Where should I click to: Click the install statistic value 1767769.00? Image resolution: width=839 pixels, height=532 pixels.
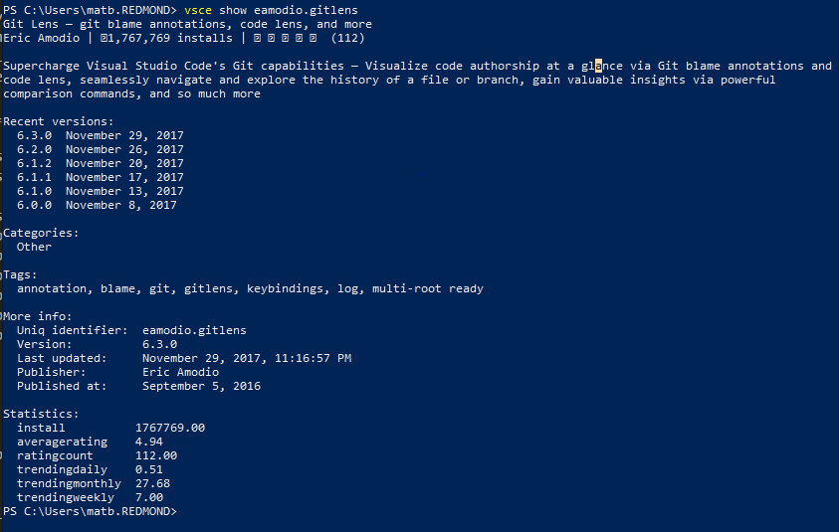pos(170,428)
